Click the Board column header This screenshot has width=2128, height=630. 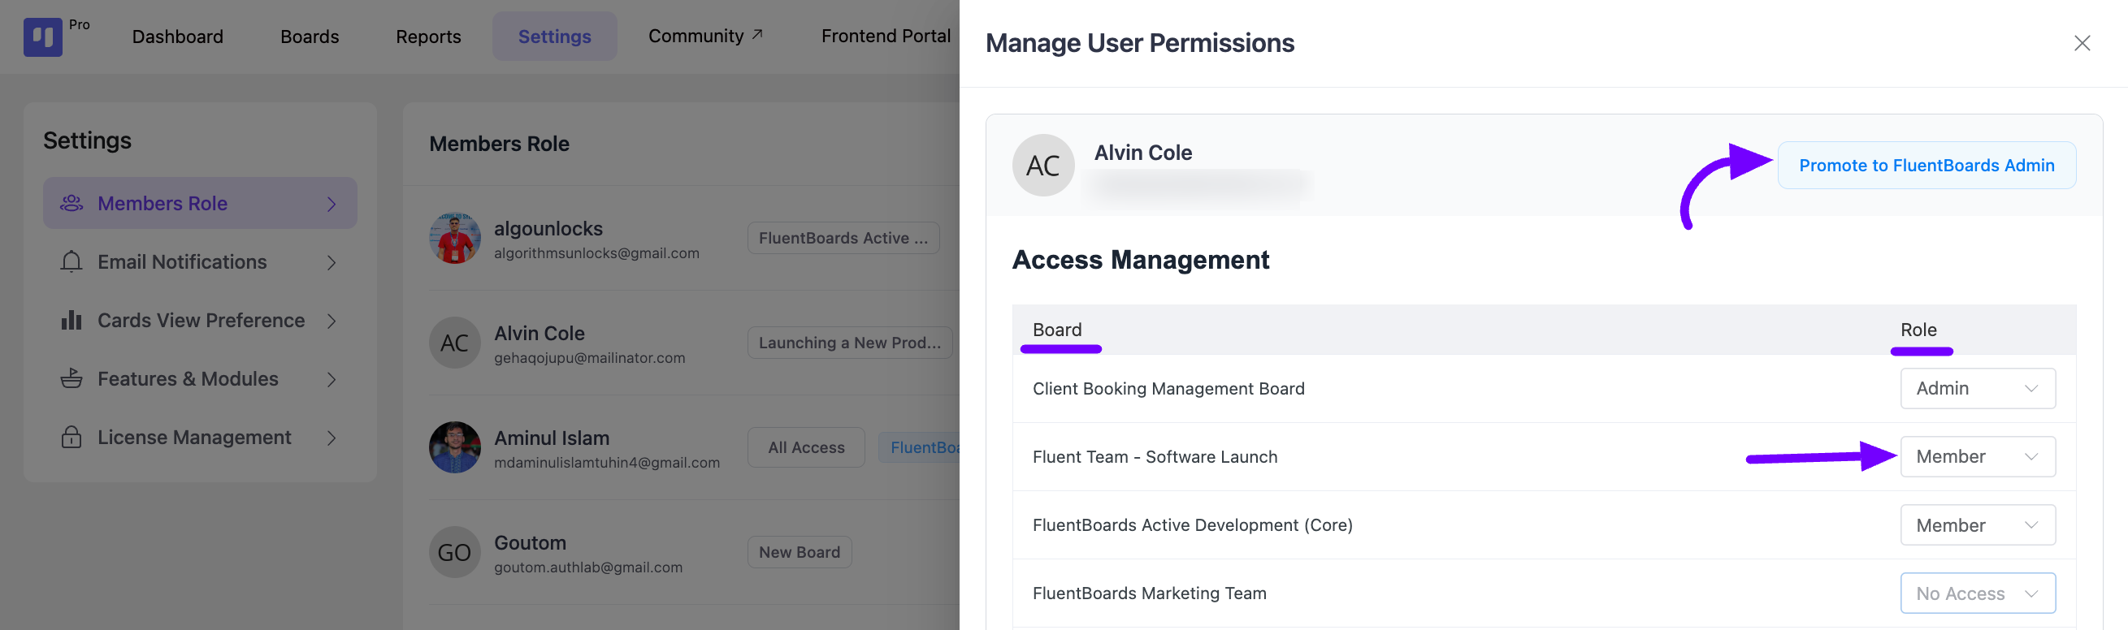pos(1057,330)
